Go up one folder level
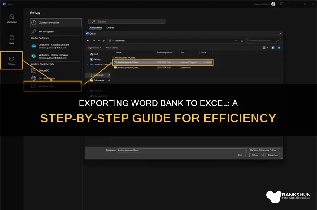This screenshot has width=317, height=210. point(104,41)
